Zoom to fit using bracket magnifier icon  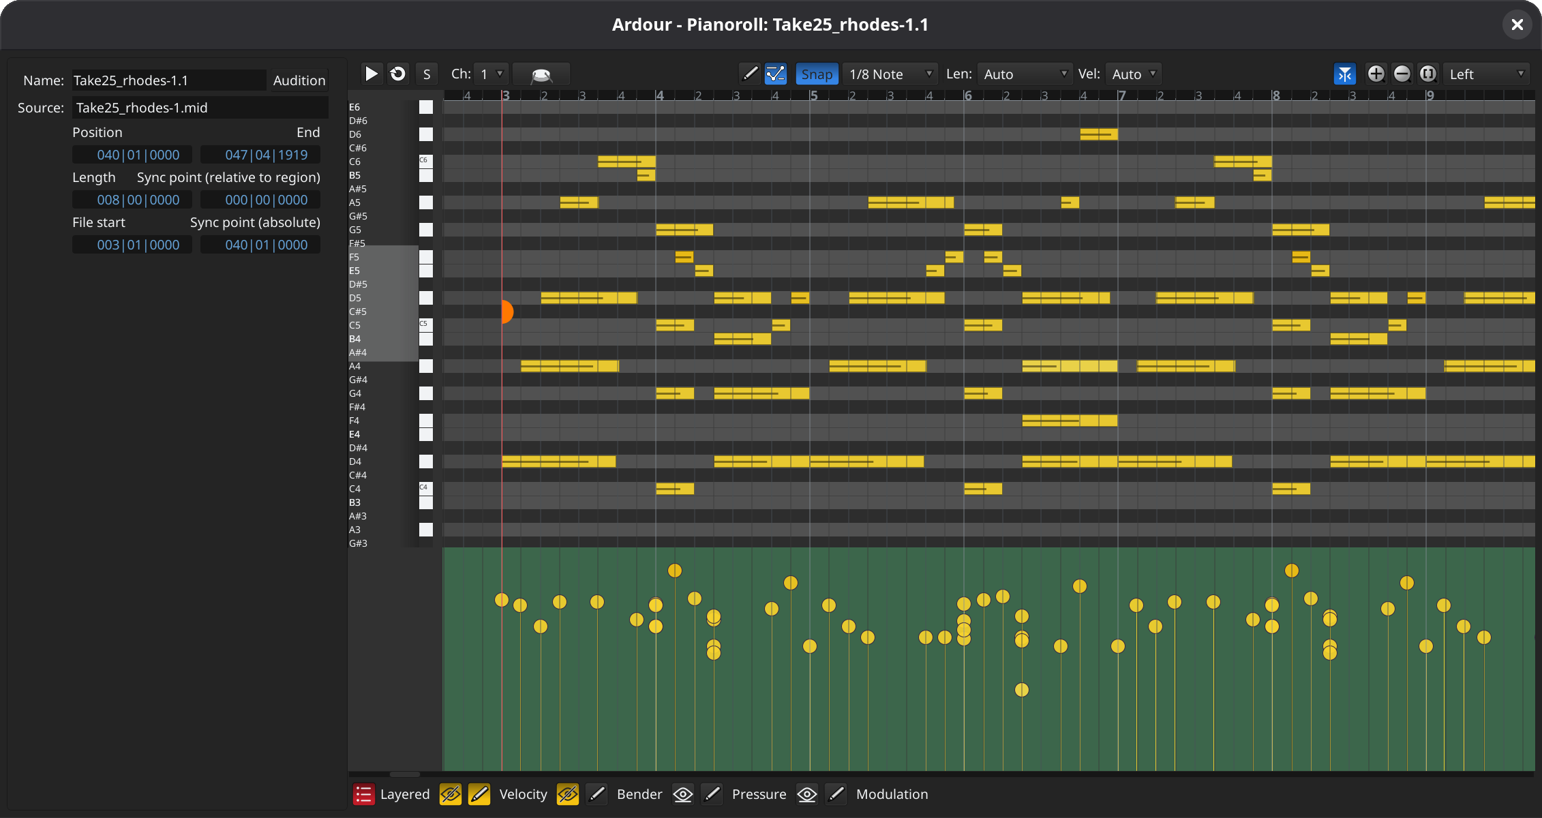(1428, 74)
